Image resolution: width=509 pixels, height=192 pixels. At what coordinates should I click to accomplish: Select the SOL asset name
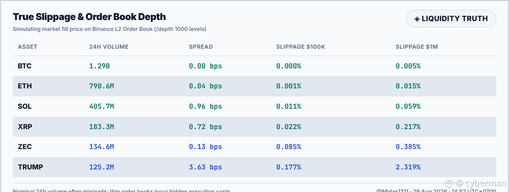25,107
